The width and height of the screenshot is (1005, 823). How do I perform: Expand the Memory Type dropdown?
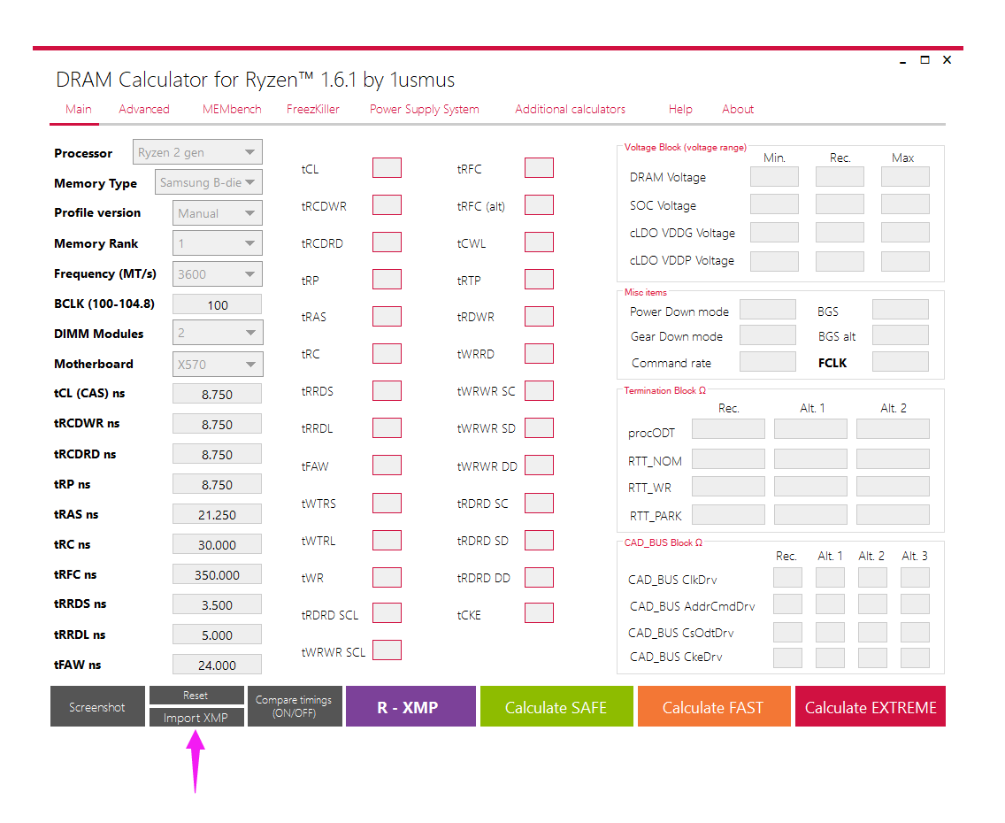[x=208, y=182]
